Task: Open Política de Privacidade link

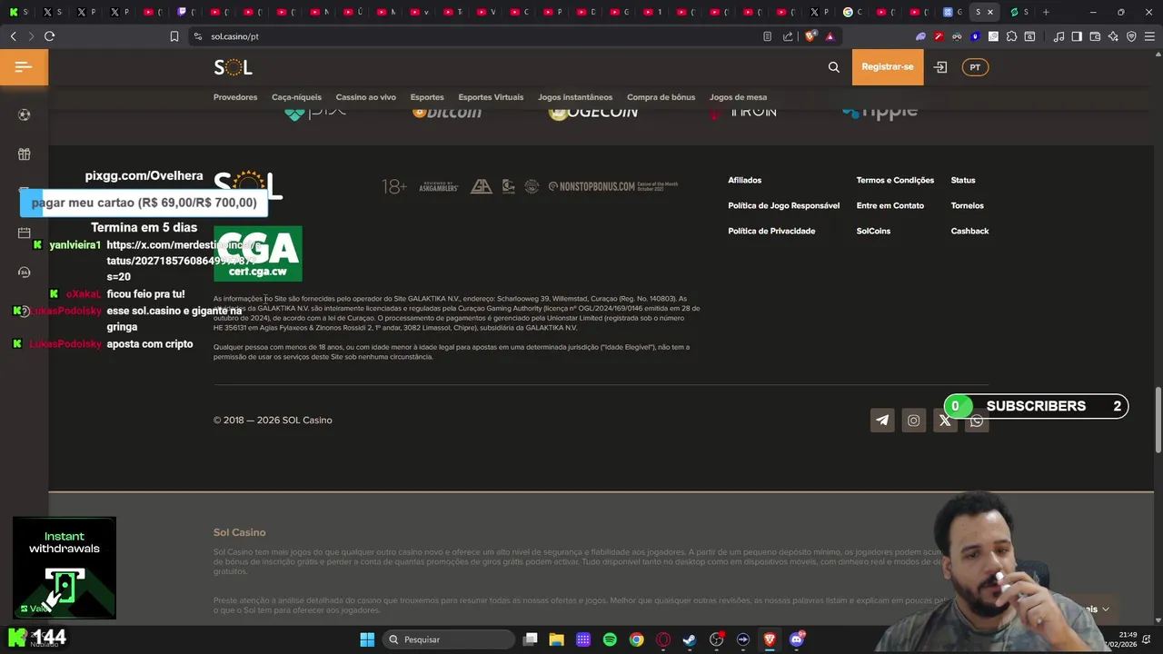Action: click(771, 231)
